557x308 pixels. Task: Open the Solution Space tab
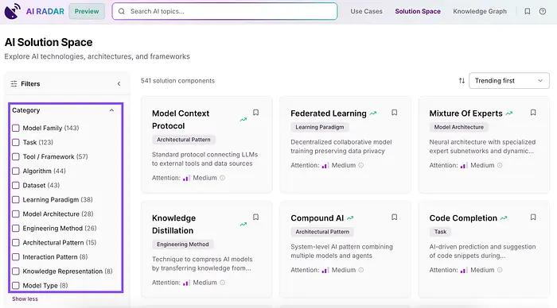point(418,11)
